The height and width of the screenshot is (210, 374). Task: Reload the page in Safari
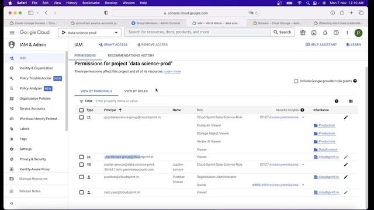coord(257,13)
